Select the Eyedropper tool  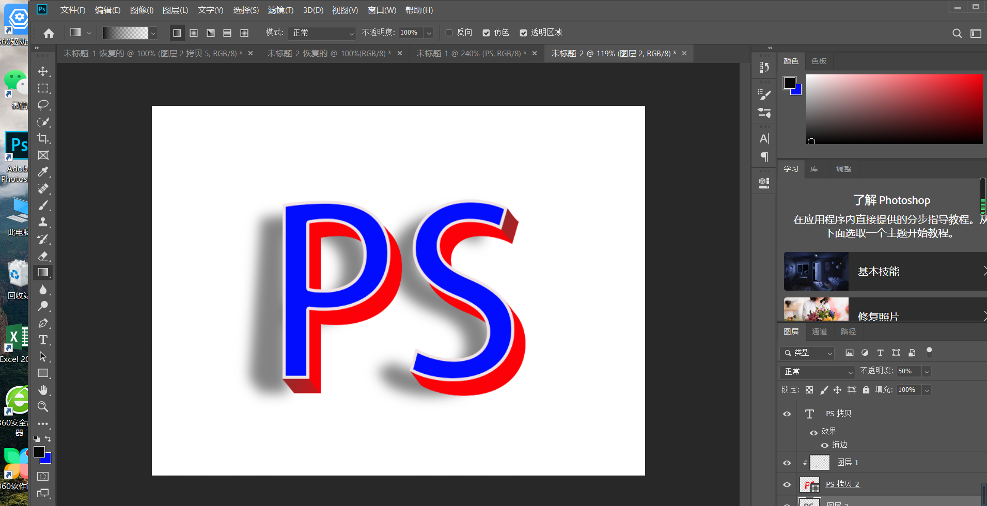43,171
